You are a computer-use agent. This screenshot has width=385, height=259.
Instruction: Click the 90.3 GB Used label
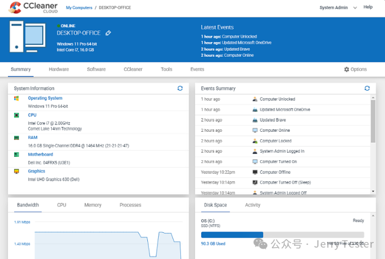(213, 244)
